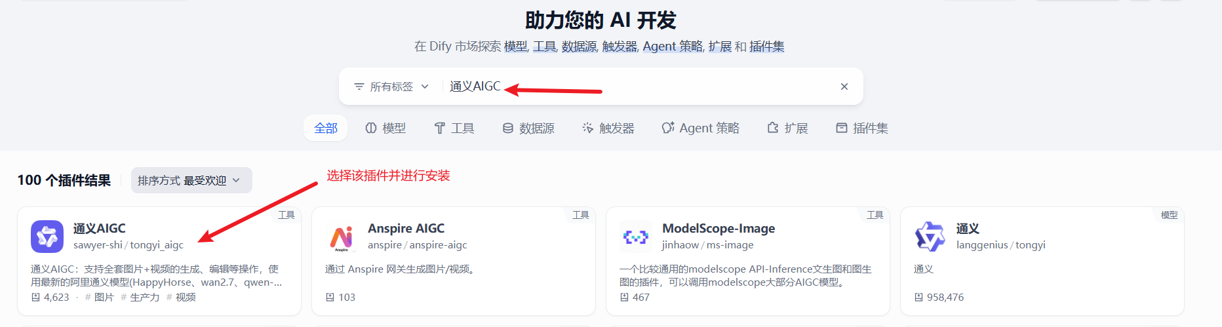Open the 排序方式 最受欢迎 sort dropdown

tap(191, 180)
